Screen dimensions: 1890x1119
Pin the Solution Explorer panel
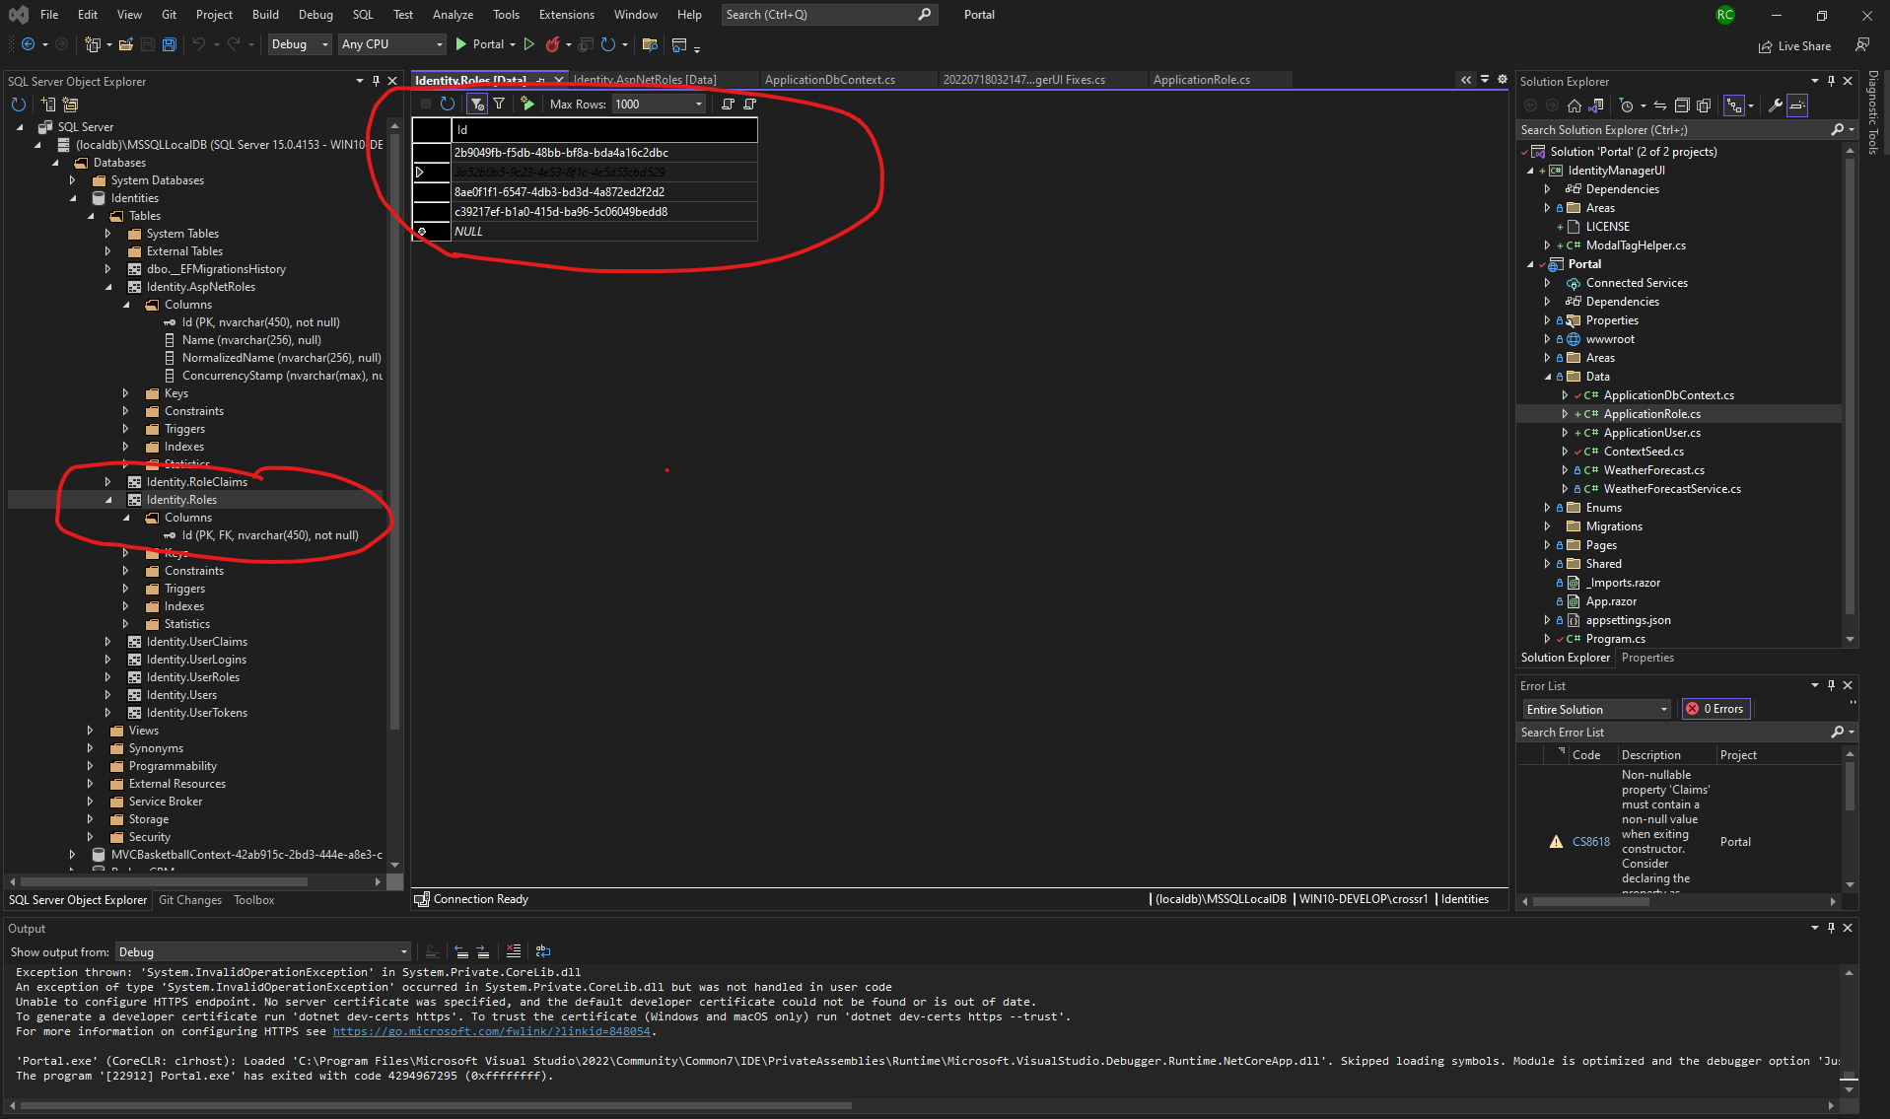coord(1831,81)
